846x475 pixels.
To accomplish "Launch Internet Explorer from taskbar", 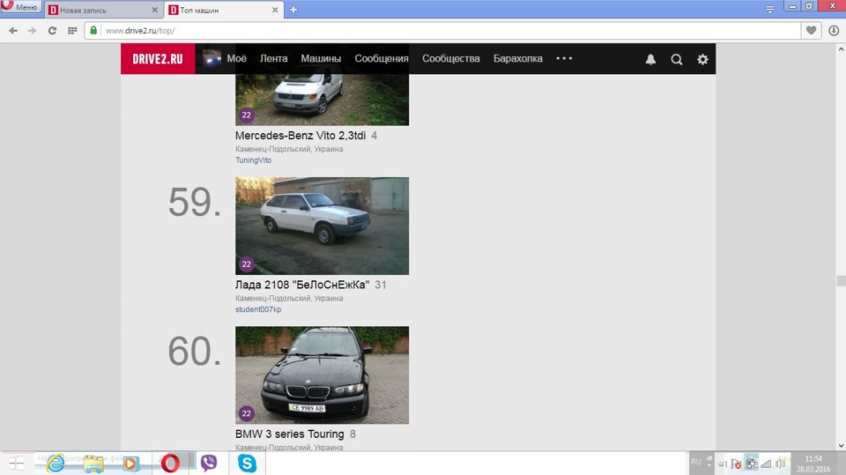I will click(x=55, y=464).
